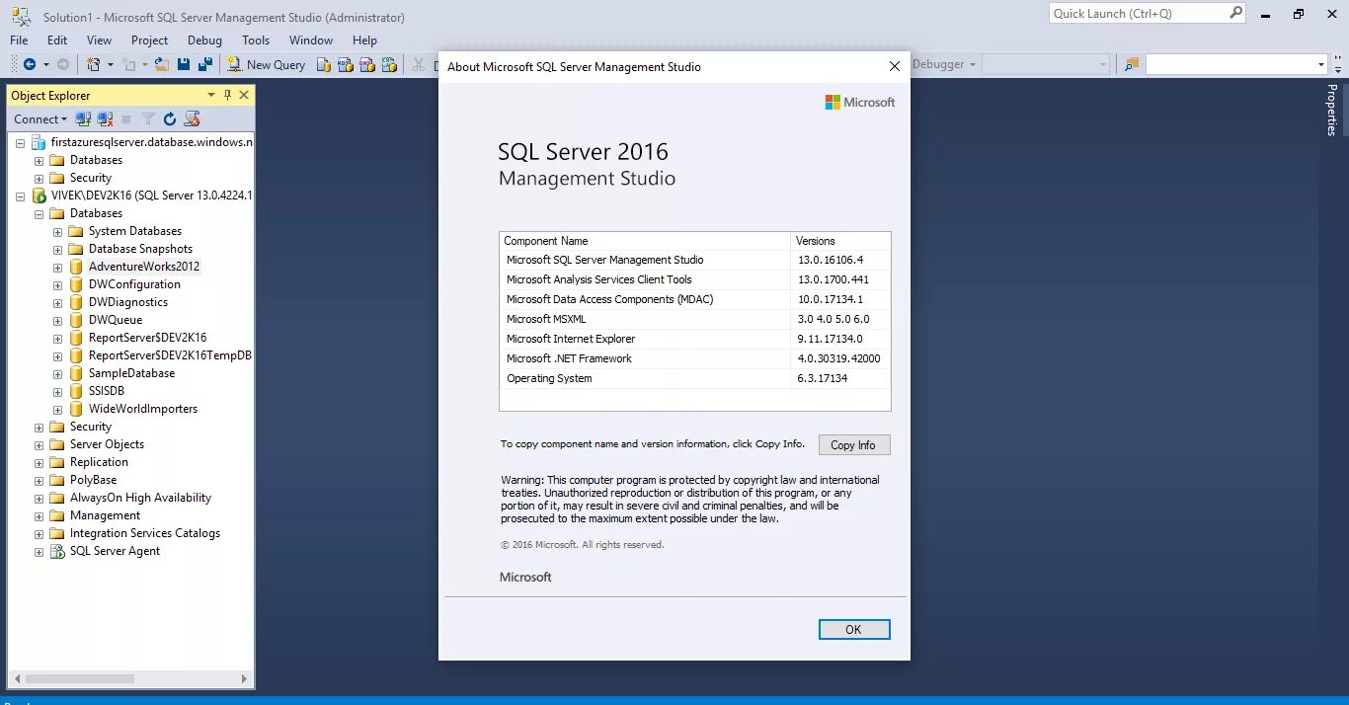Screen dimensions: 1349x705
Task: Open the Properties side tab
Action: pos(1332,110)
